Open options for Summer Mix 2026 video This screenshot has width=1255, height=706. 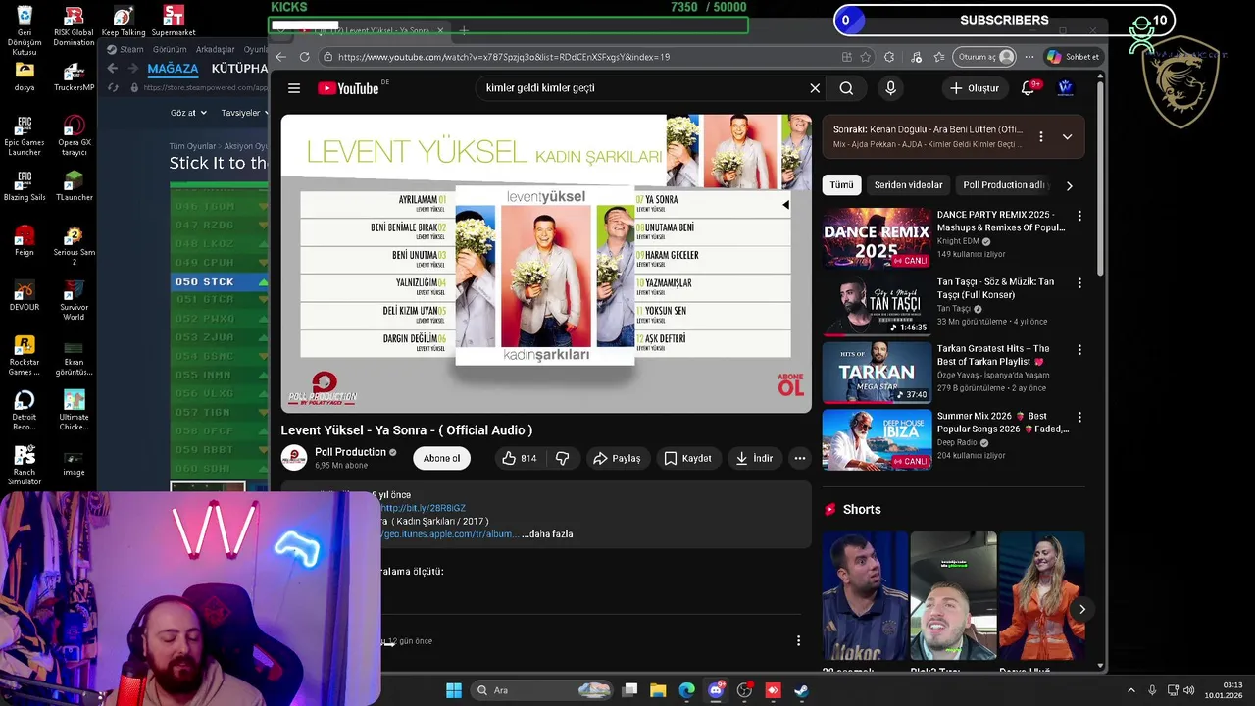[x=1079, y=418]
